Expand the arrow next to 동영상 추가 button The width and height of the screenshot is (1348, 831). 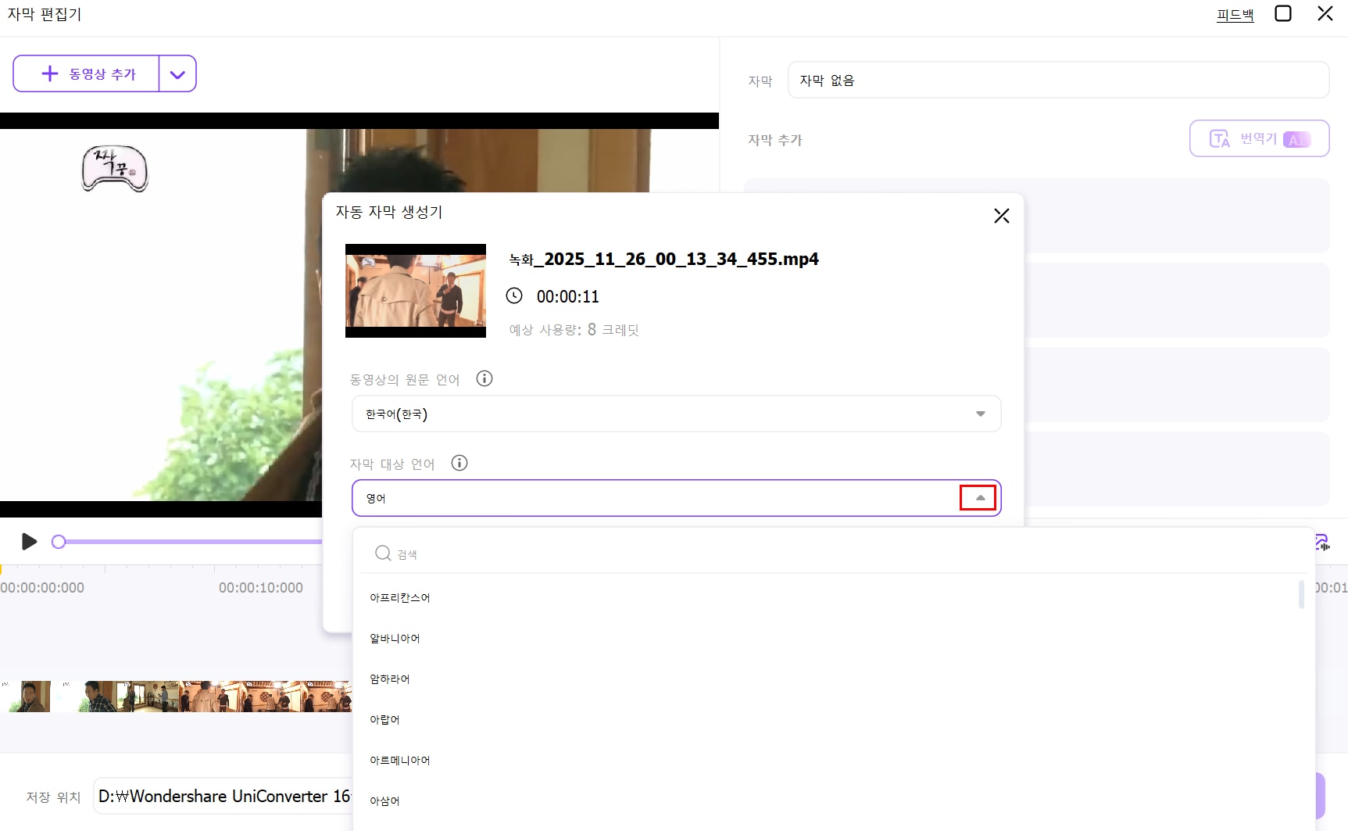pos(177,73)
